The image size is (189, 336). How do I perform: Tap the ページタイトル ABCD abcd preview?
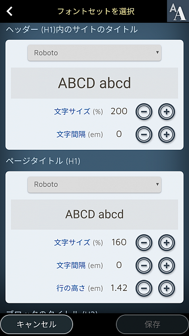click(x=94, y=215)
